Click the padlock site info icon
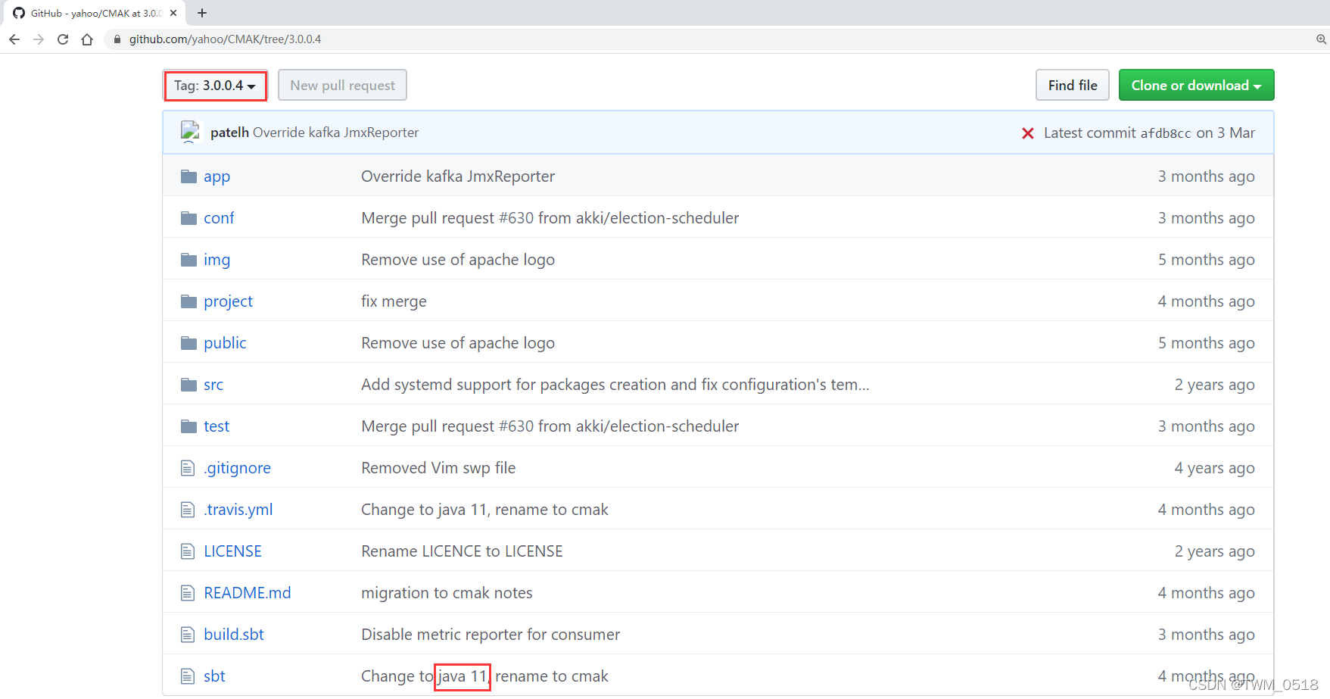Screen dimensions: 1330x699 point(117,39)
